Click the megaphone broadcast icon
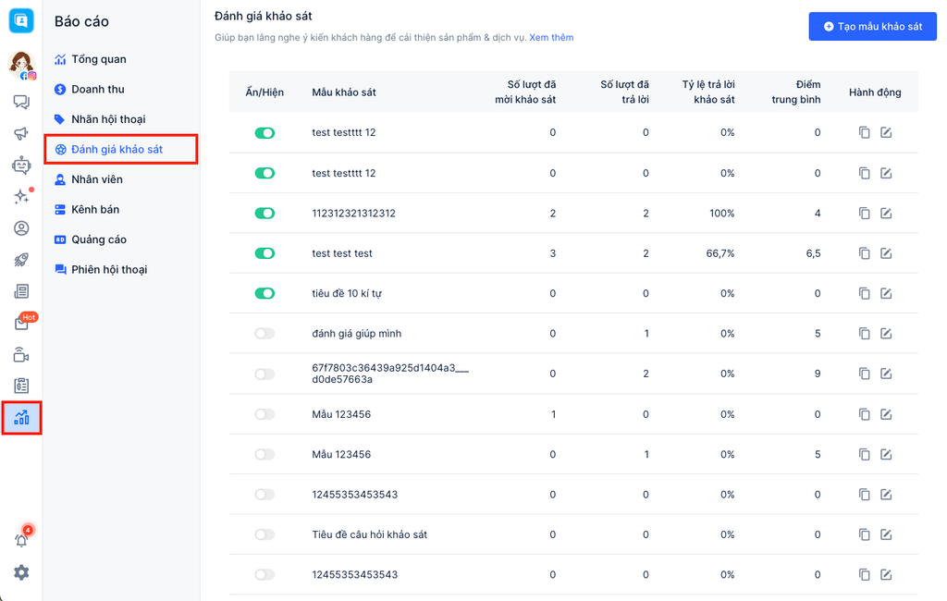The image size is (947, 601). click(21, 134)
